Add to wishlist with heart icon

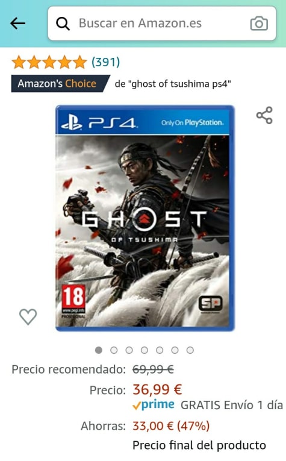tap(28, 316)
